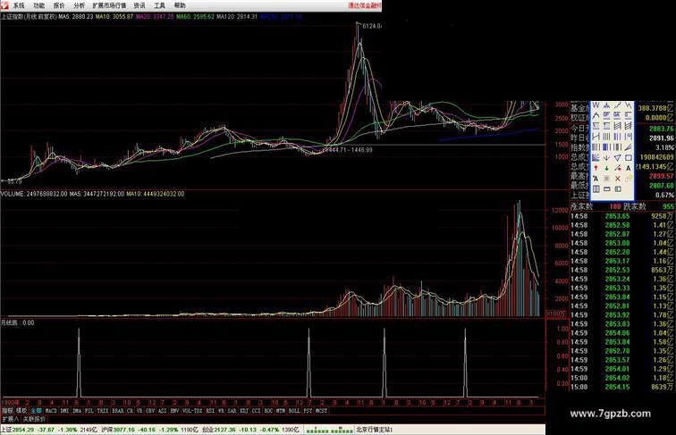Switch to the DMI indicator tab
Image resolution: width=676 pixels, height=435 pixels.
pos(64,411)
